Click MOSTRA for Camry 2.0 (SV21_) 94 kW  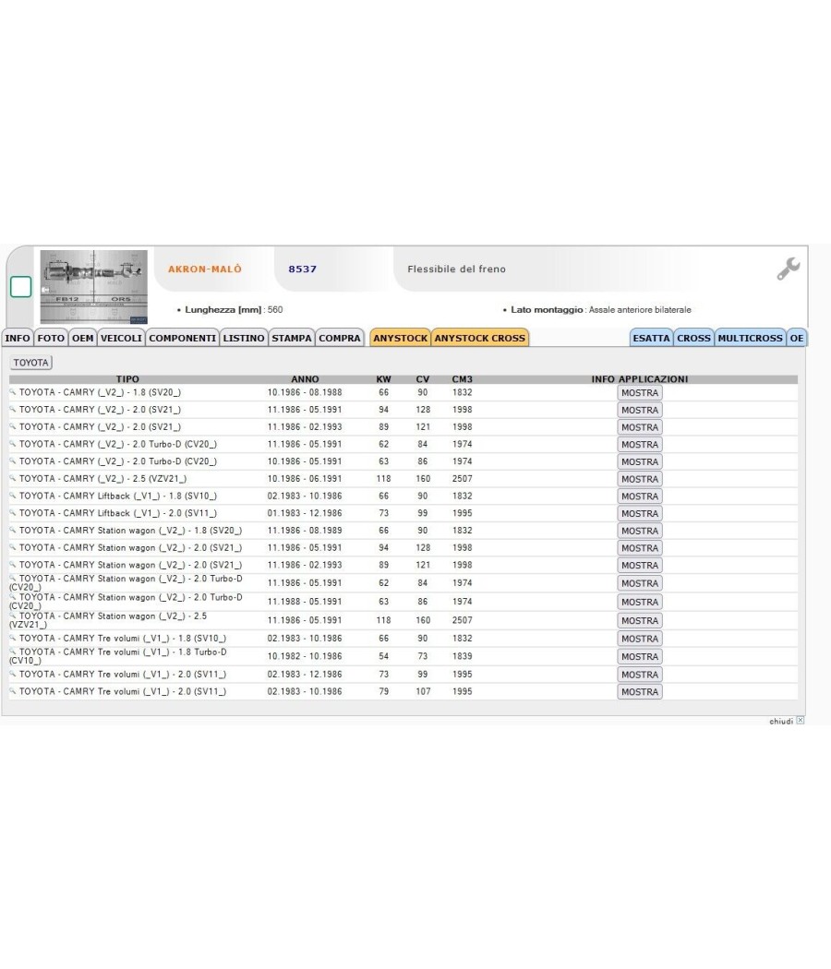(x=640, y=411)
